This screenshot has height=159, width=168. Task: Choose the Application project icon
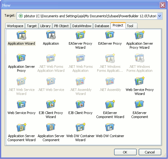coord(51,35)
